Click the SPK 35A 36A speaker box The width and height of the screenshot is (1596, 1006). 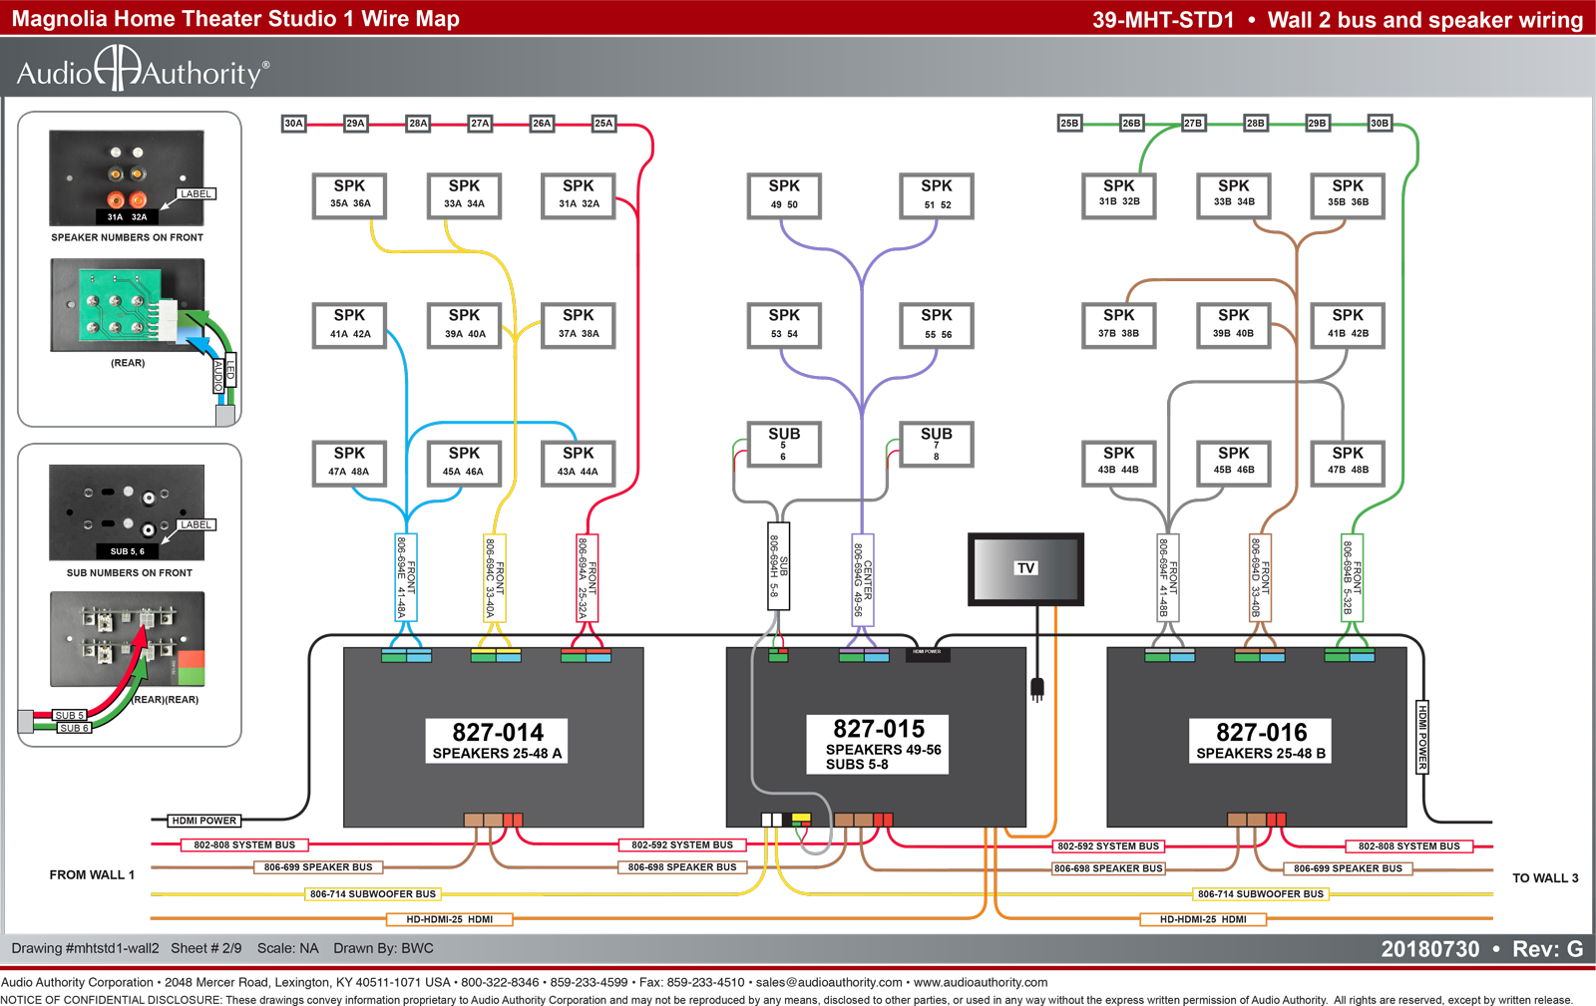(350, 195)
